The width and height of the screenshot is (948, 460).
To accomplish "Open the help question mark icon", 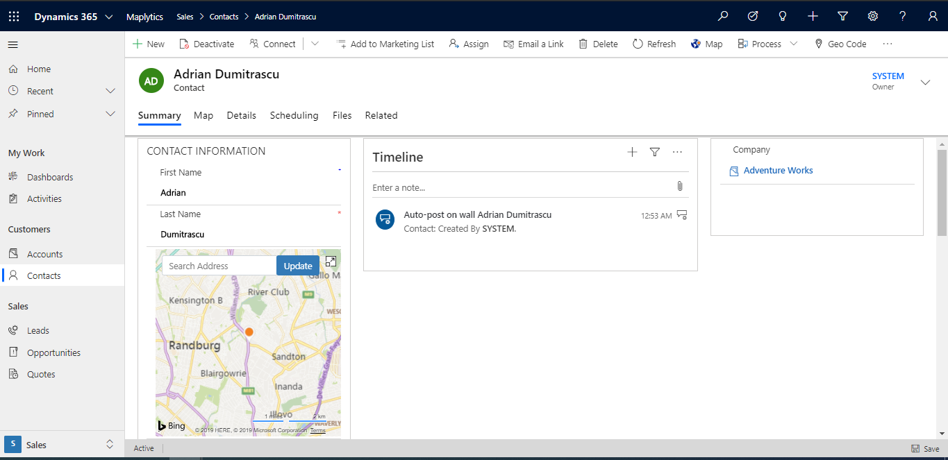I will [903, 16].
